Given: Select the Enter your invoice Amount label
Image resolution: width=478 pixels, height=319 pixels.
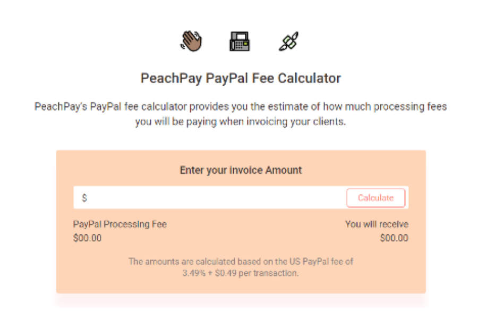Looking at the screenshot, I should coord(241,170).
